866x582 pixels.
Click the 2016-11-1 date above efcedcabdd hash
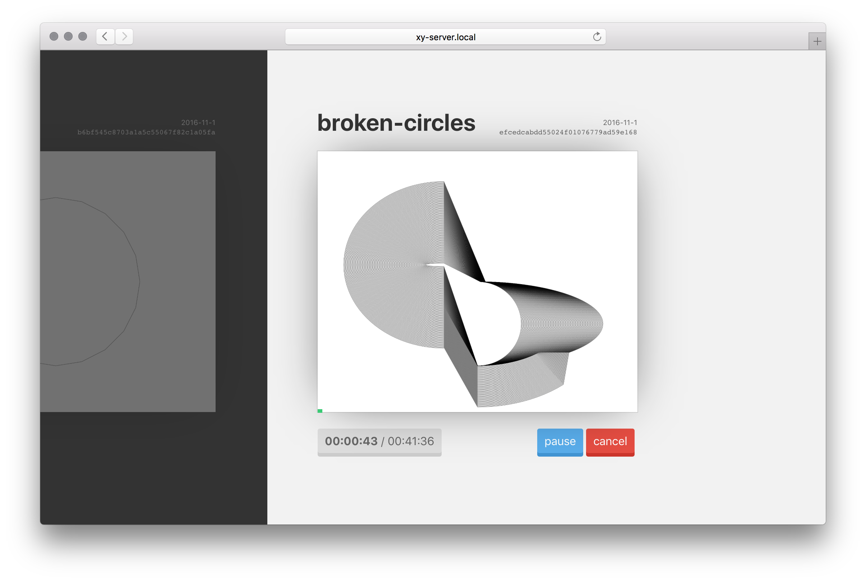(x=619, y=123)
